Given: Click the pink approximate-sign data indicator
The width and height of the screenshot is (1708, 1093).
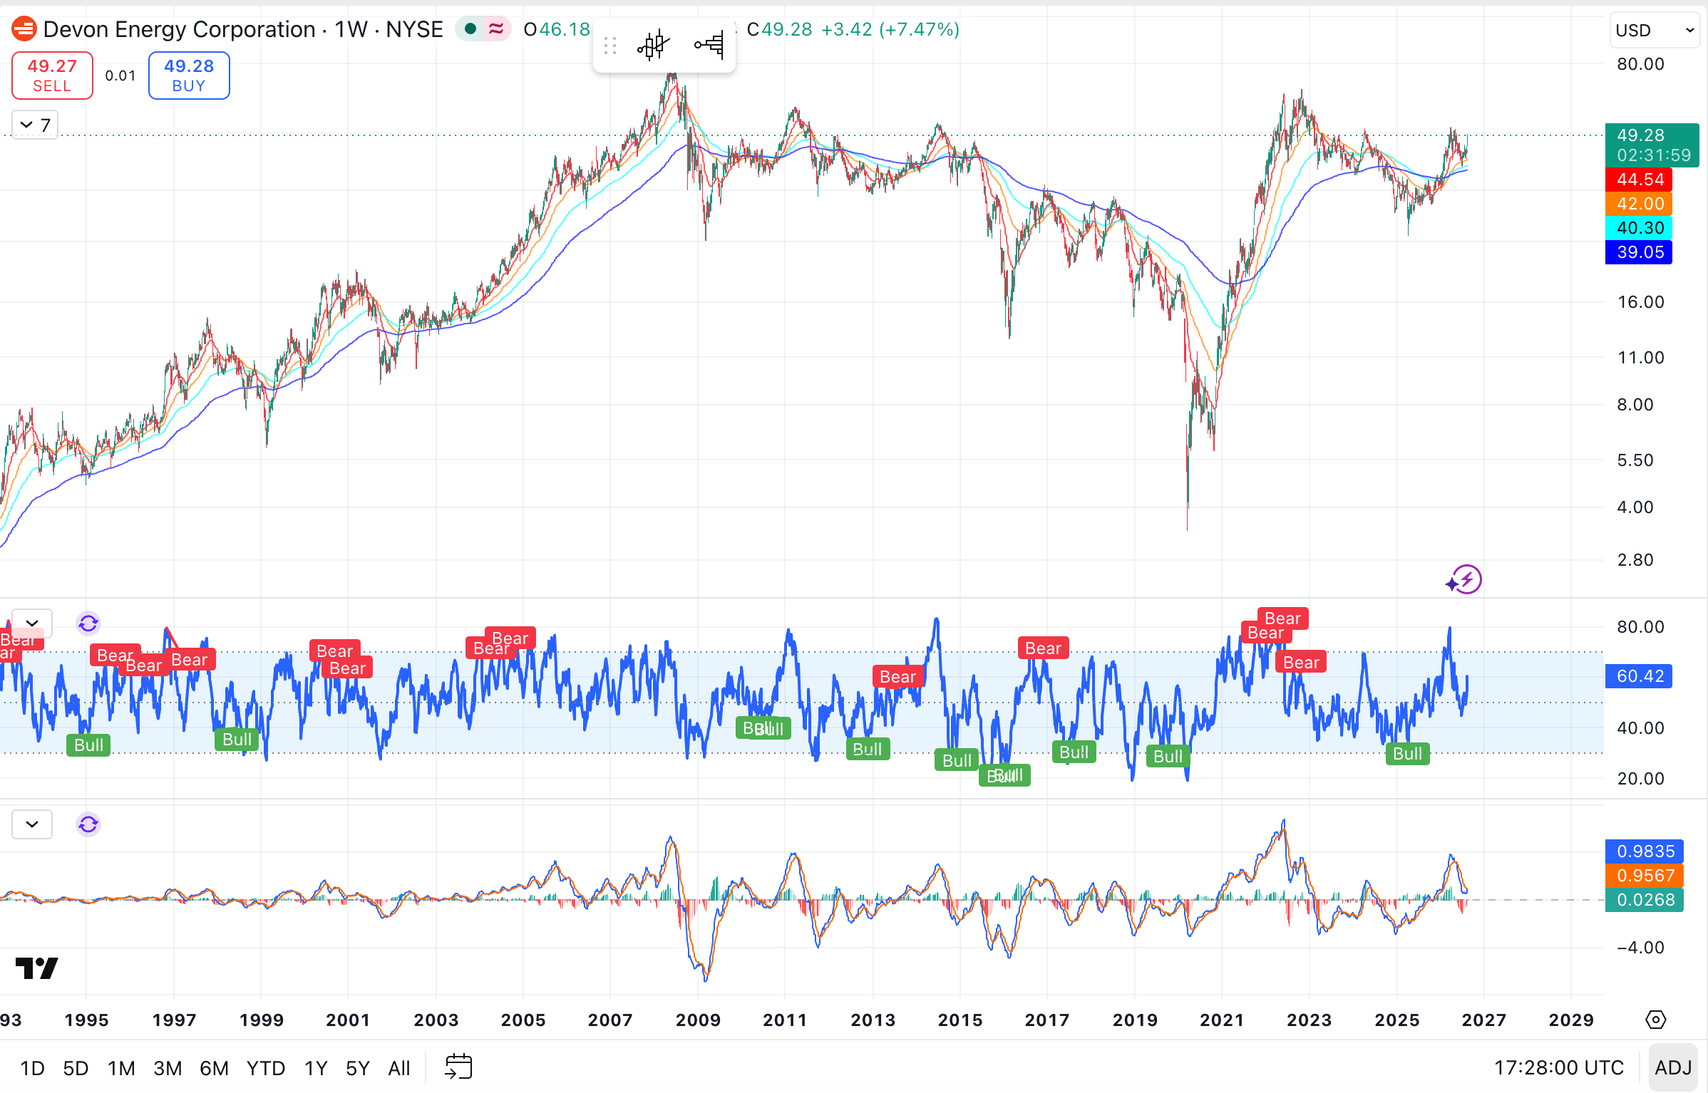Looking at the screenshot, I should pos(496,29).
